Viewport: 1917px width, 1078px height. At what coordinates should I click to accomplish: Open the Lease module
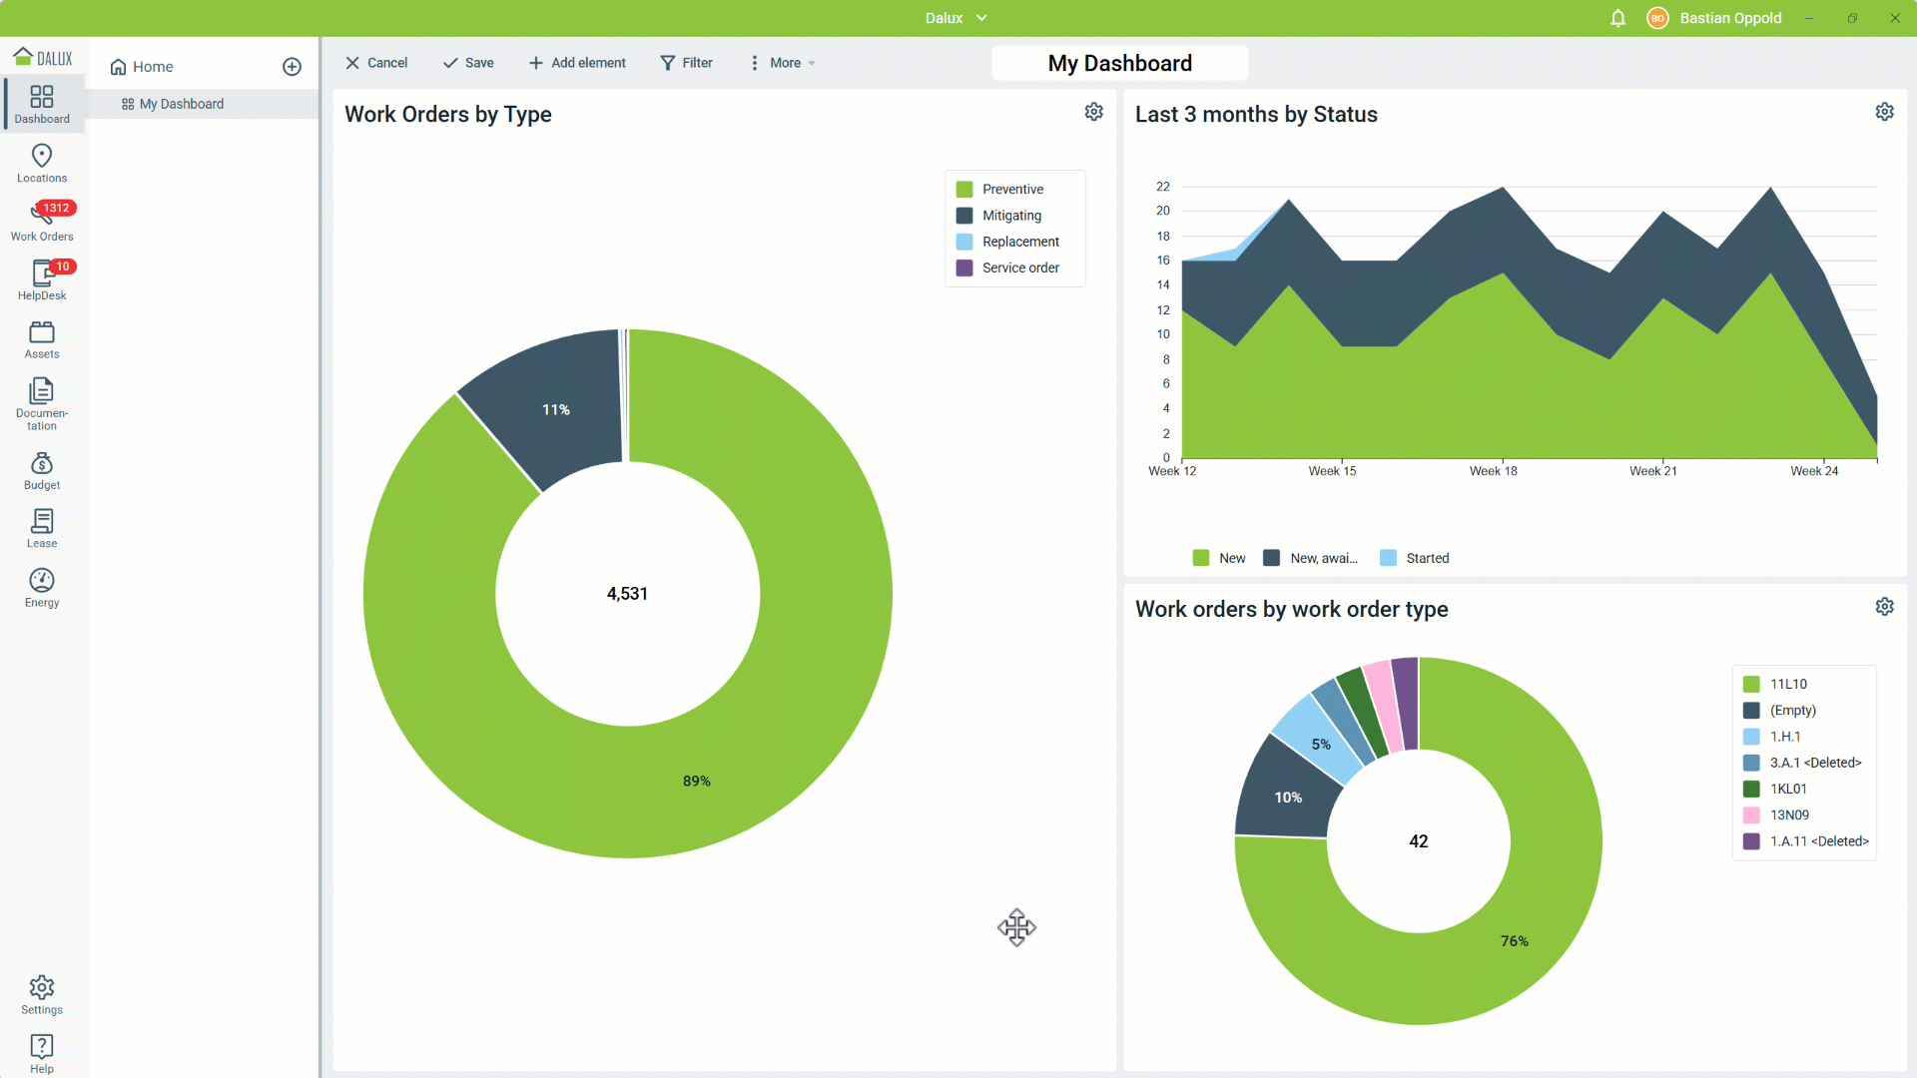coord(42,528)
